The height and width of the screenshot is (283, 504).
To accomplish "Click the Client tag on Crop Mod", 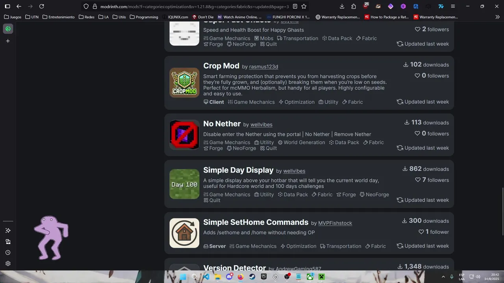I will [213, 102].
